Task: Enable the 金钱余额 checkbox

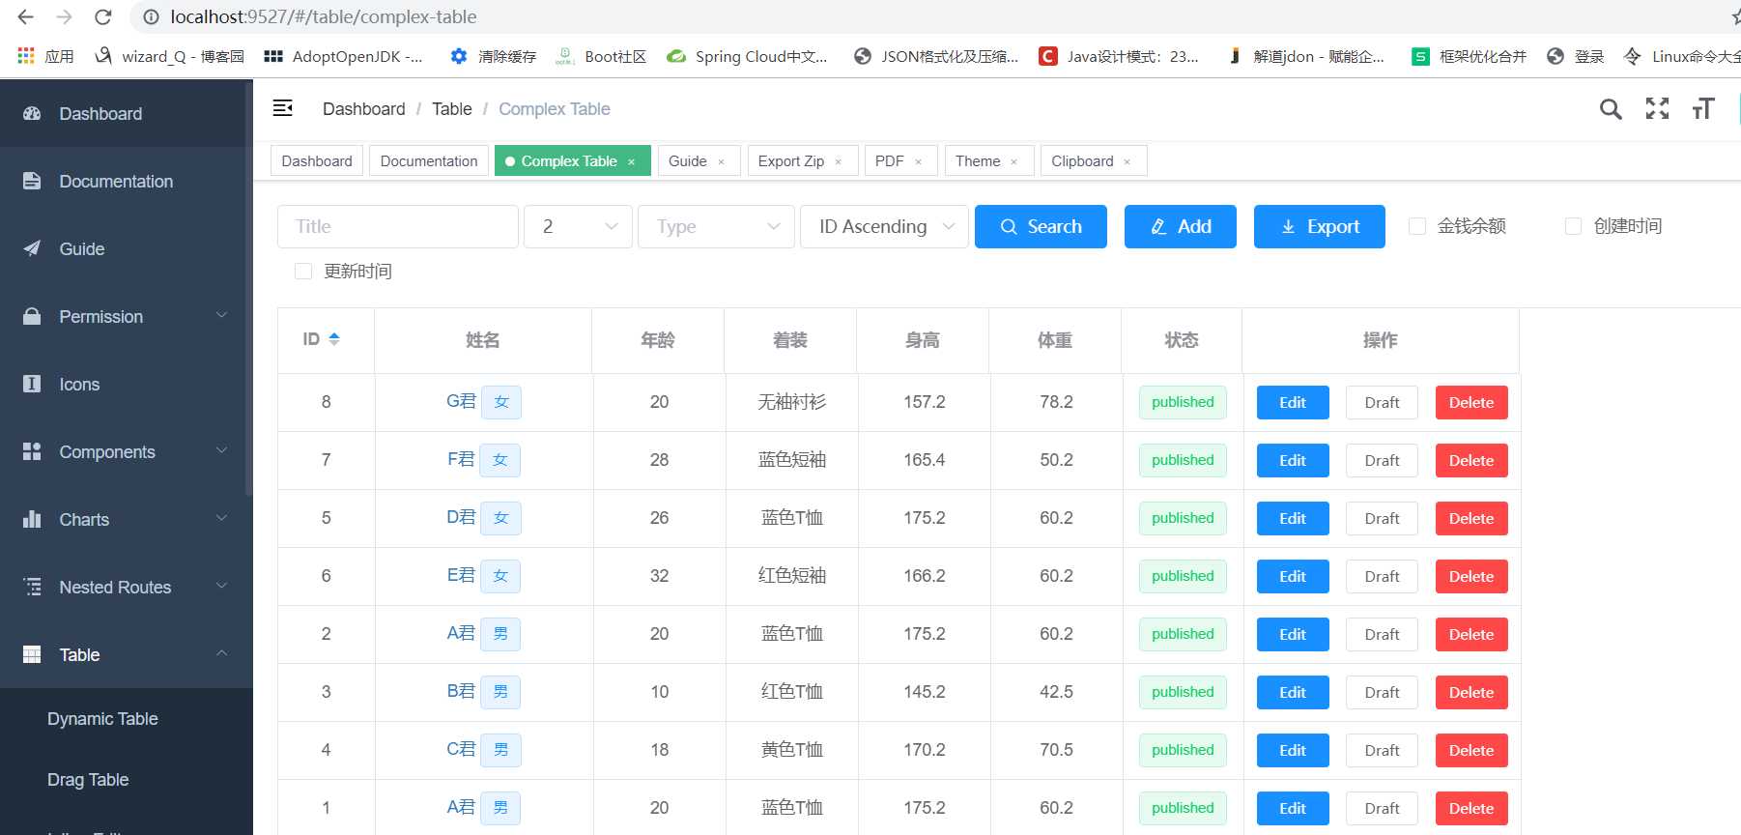Action: [x=1417, y=226]
